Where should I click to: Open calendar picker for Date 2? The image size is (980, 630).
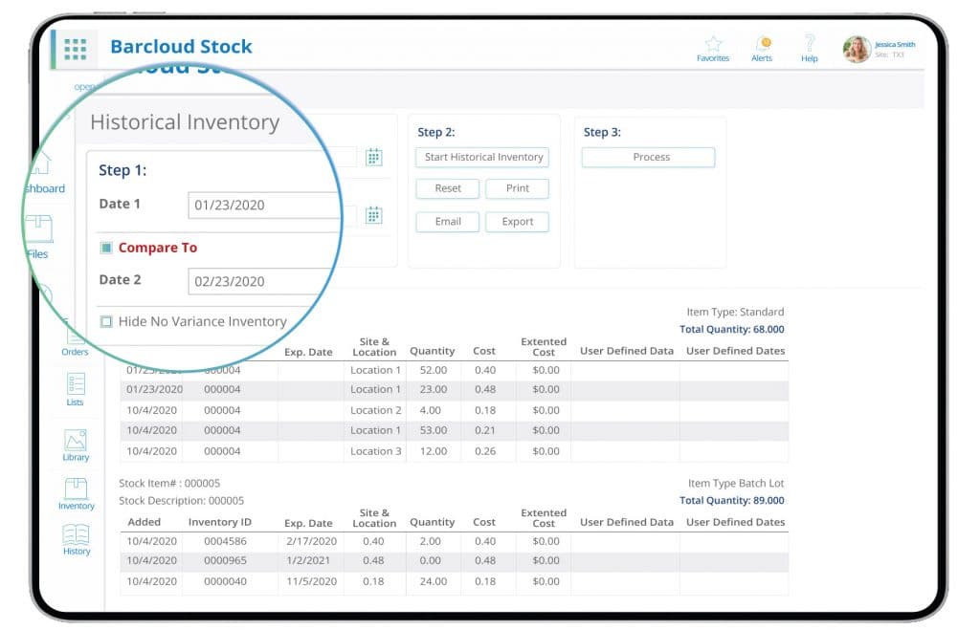pyautogui.click(x=374, y=215)
